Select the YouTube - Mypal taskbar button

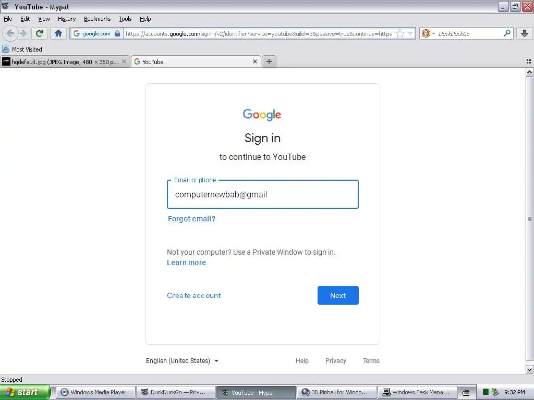coord(256,392)
